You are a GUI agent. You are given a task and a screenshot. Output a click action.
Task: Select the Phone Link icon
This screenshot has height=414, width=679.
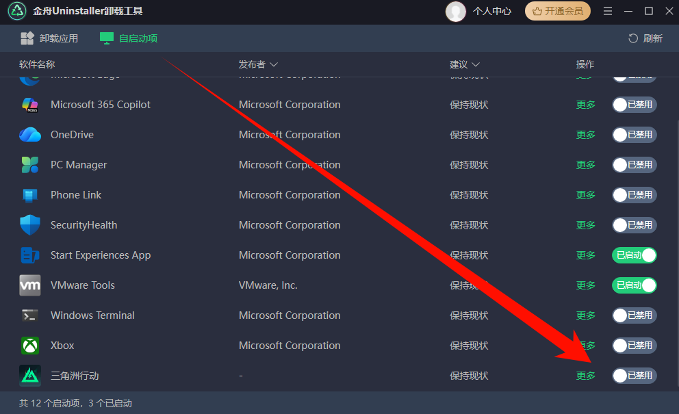tap(30, 195)
